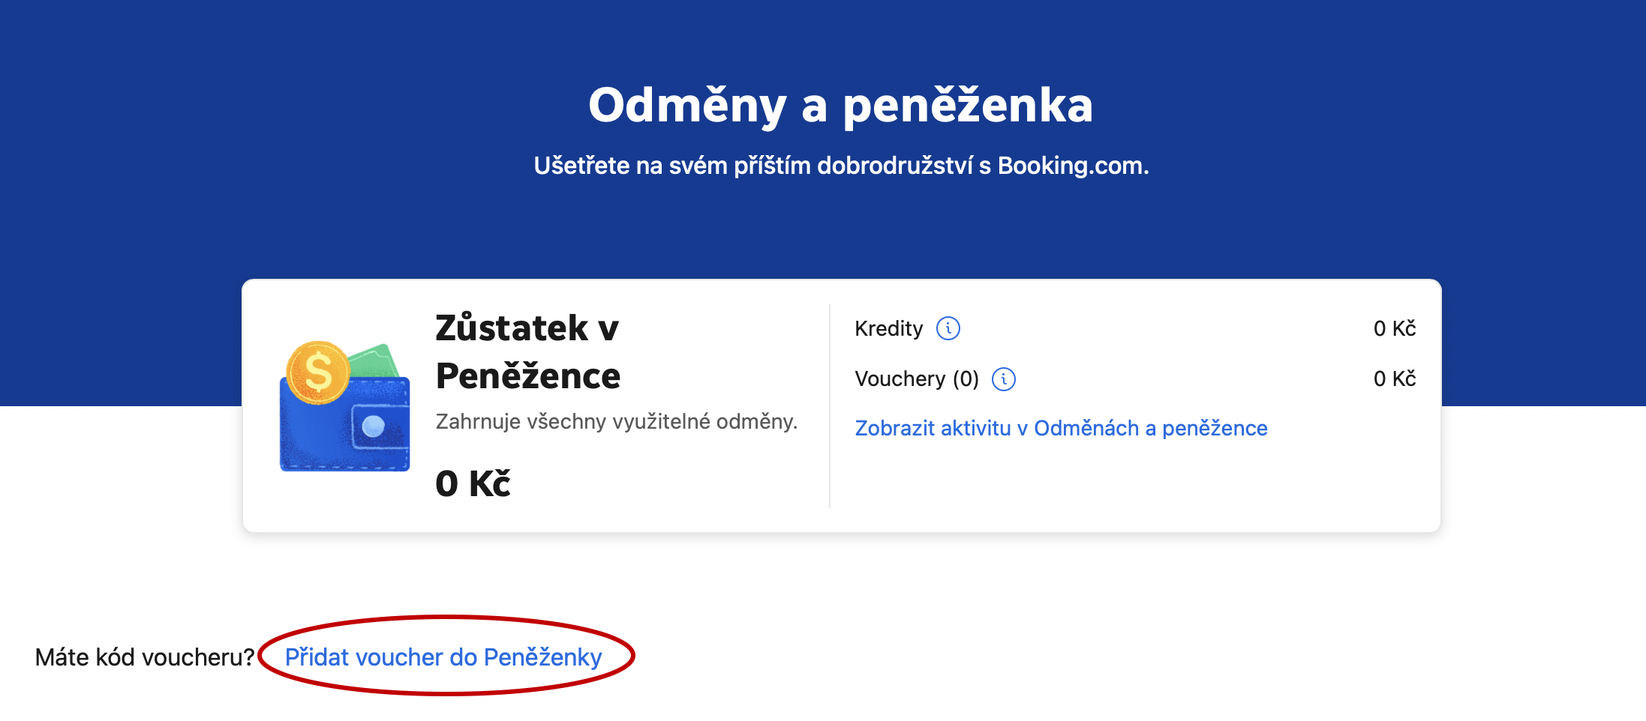1646x721 pixels.
Task: Click the Vouchery (0) label
Action: pos(916,379)
